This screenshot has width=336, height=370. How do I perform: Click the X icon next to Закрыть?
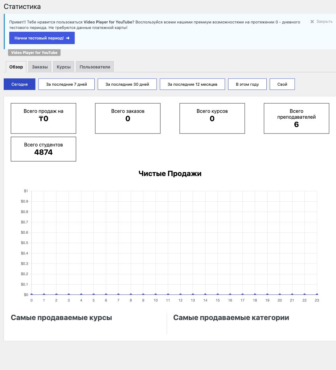click(x=312, y=22)
